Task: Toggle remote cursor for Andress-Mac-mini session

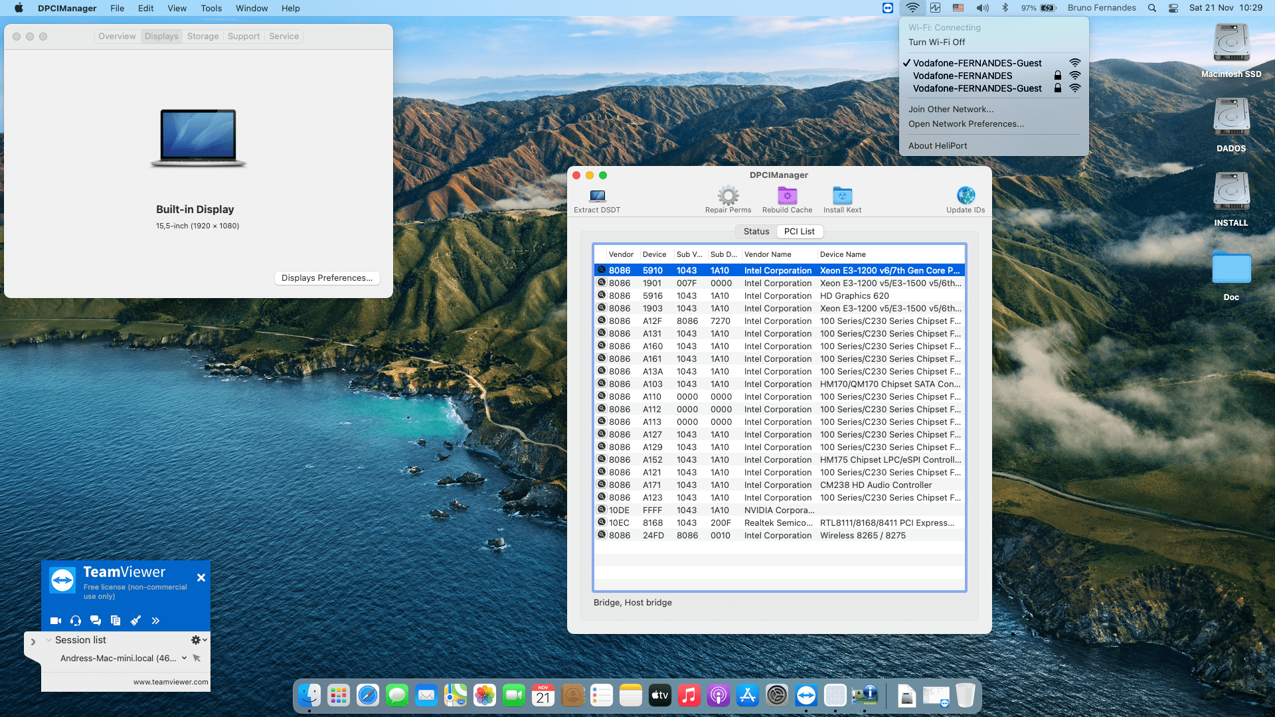Action: [x=197, y=658]
